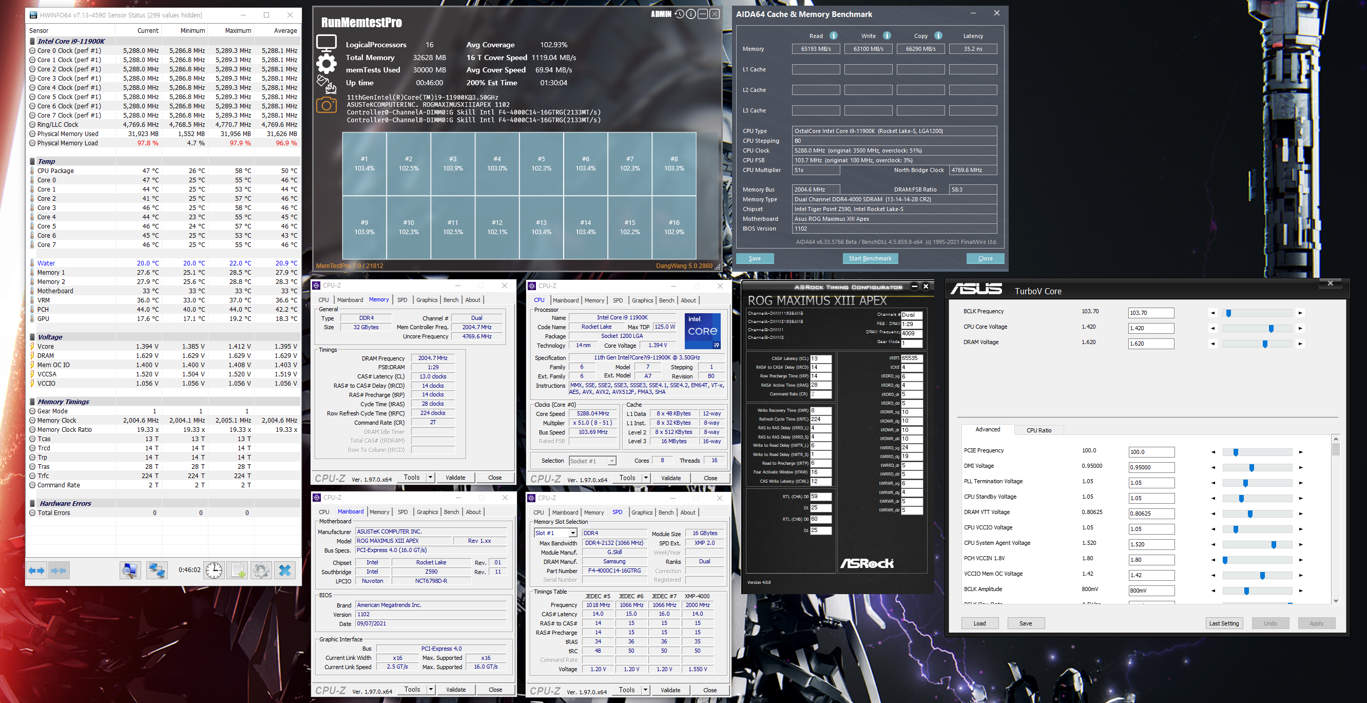This screenshot has height=703, width=1367.
Task: Open HWiNFO sensor settings gear icon
Action: (x=261, y=571)
